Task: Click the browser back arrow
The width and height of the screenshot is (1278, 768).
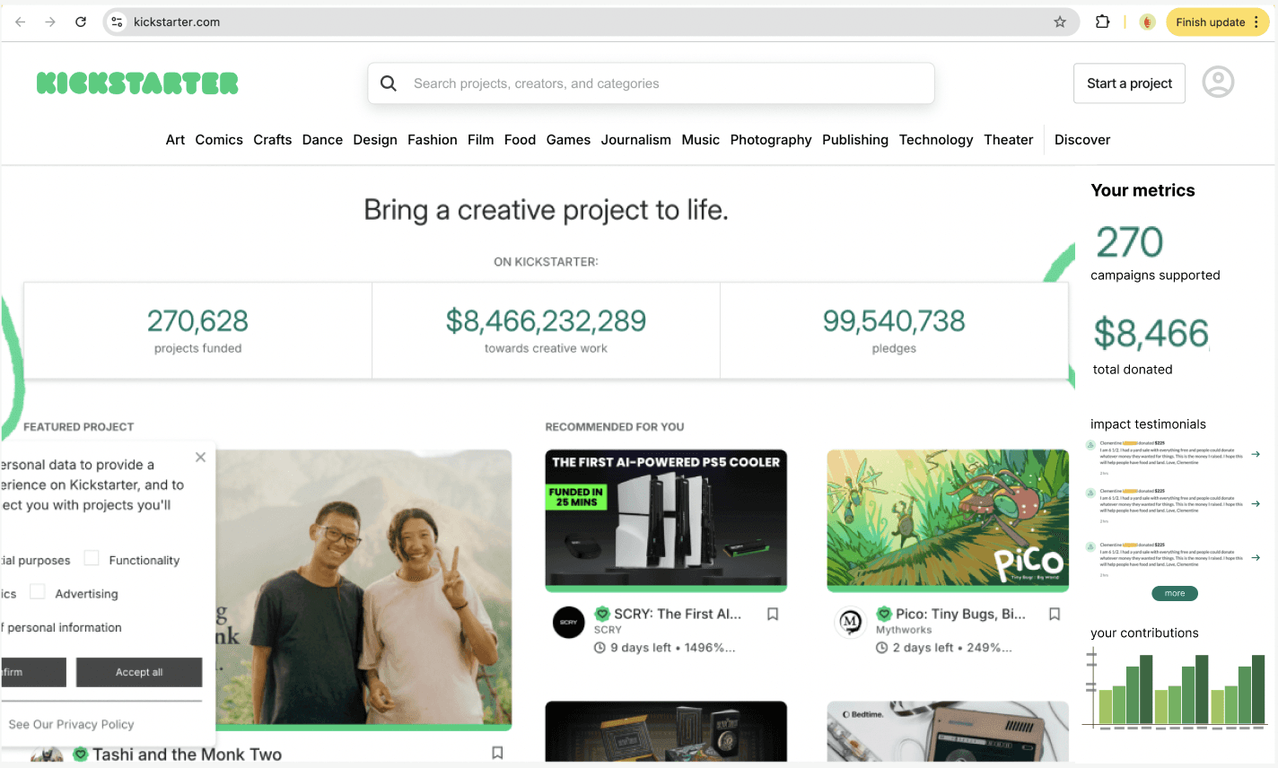Action: 21,22
